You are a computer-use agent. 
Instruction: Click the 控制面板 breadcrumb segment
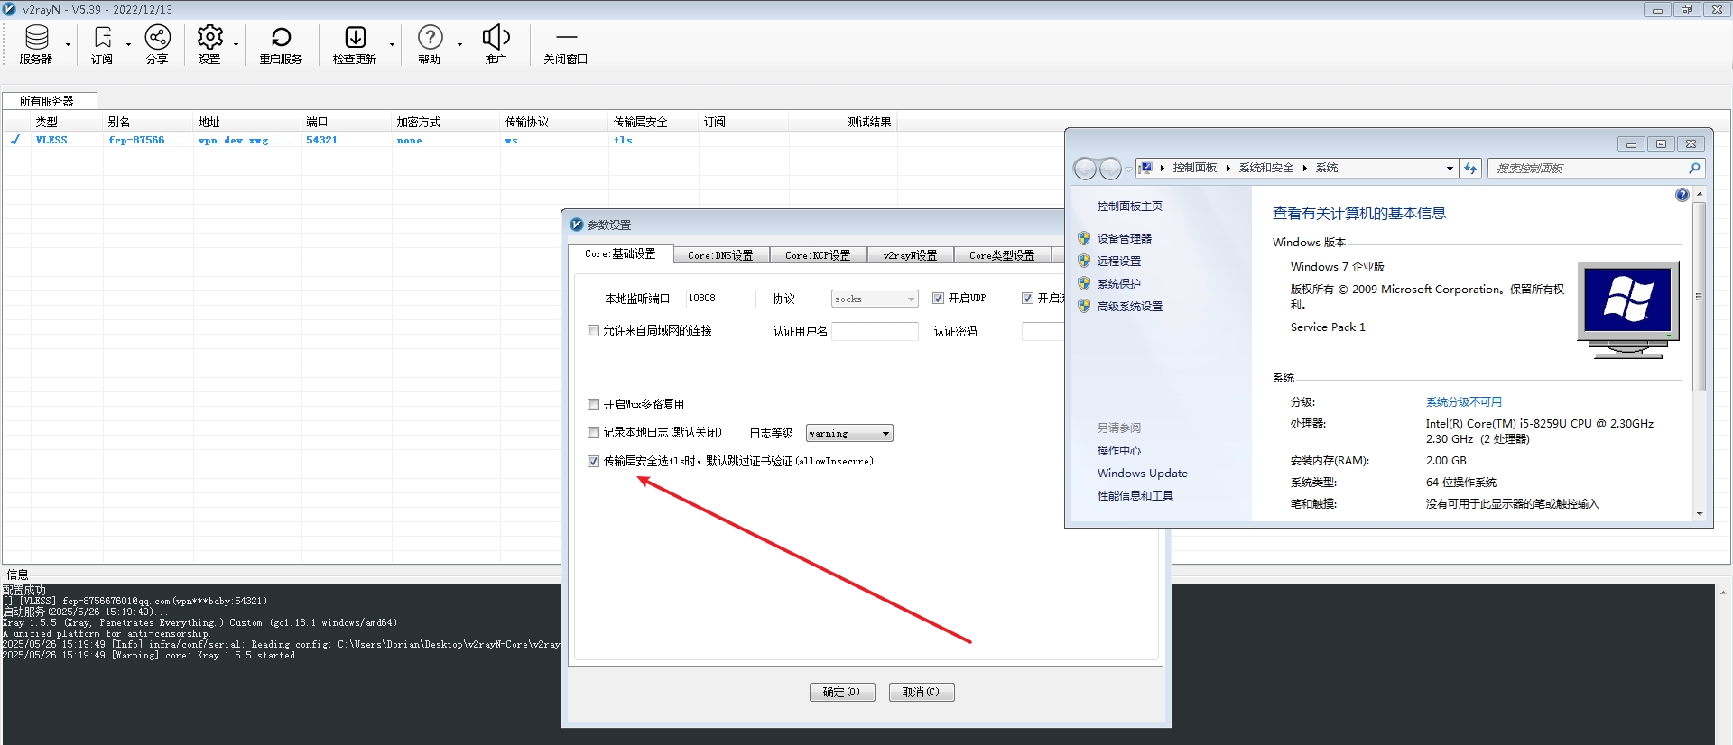click(x=1194, y=168)
